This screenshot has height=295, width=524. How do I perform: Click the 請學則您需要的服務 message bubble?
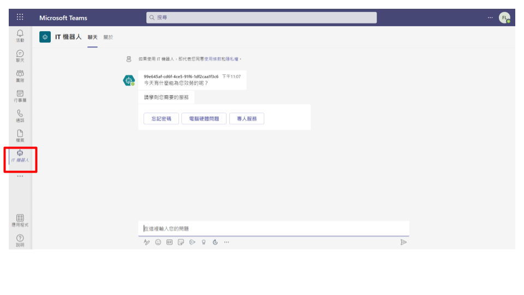[166, 97]
